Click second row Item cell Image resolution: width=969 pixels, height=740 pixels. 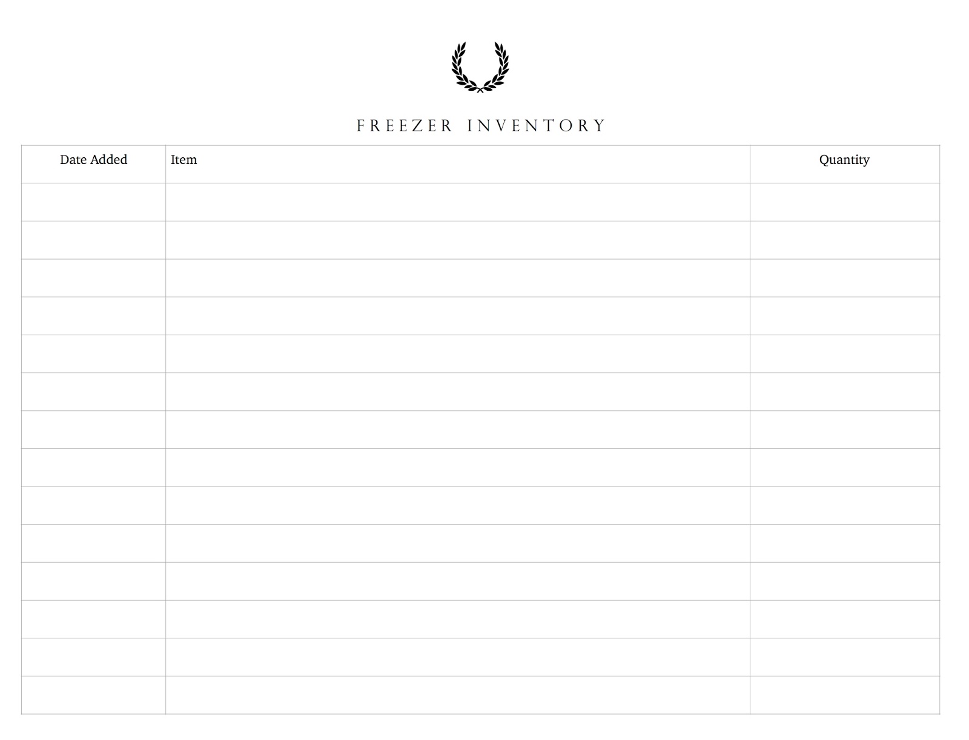[x=458, y=240]
